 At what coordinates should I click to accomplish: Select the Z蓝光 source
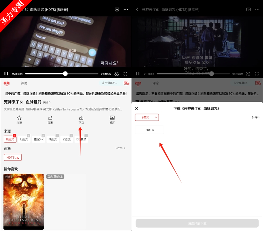click(67, 139)
